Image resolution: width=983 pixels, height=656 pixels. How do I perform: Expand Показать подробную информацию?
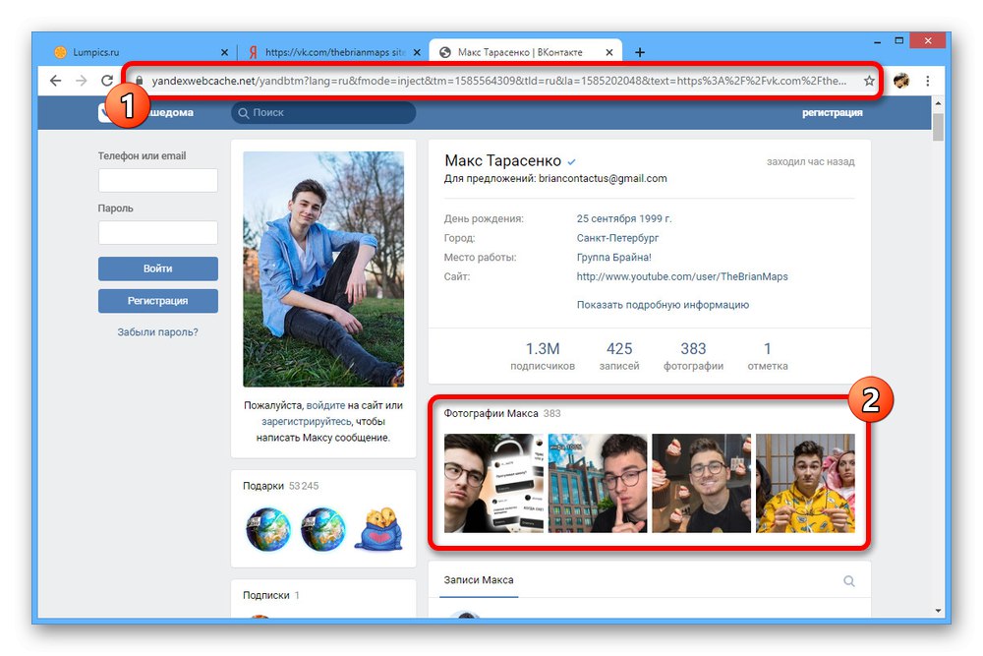tap(663, 305)
